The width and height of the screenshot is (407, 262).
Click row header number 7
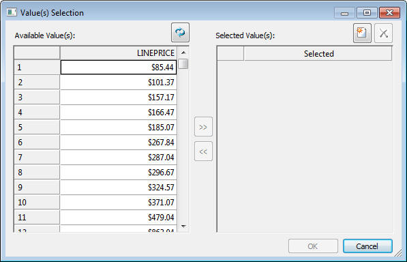(37, 158)
